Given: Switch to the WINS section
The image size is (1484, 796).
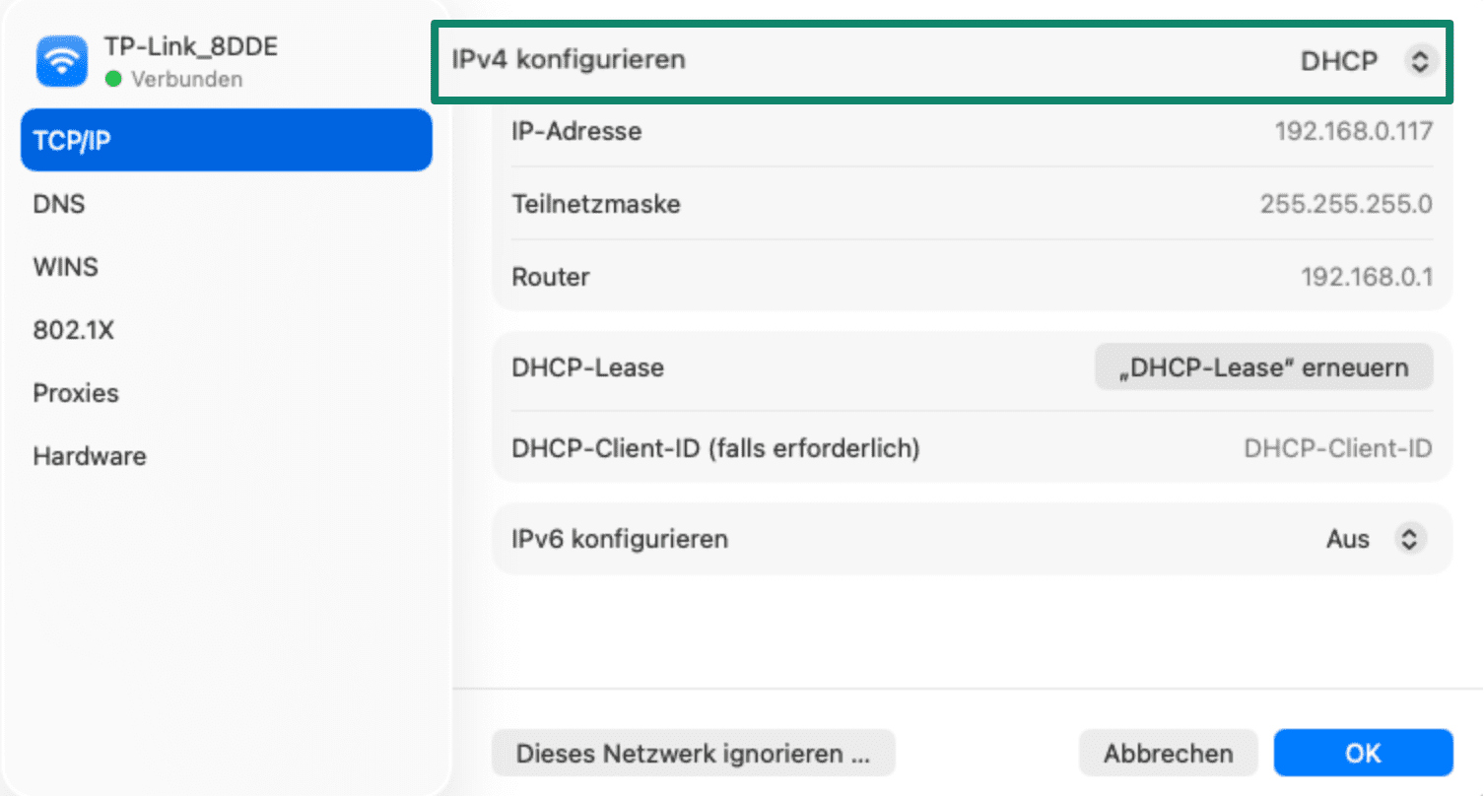Looking at the screenshot, I should pyautogui.click(x=65, y=267).
